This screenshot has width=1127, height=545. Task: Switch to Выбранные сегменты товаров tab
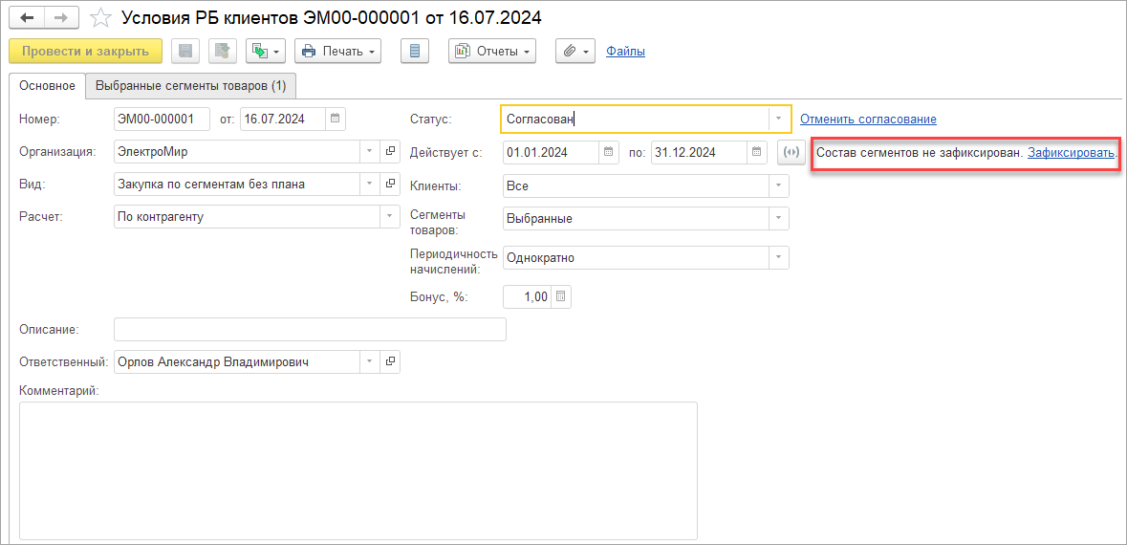pos(191,86)
